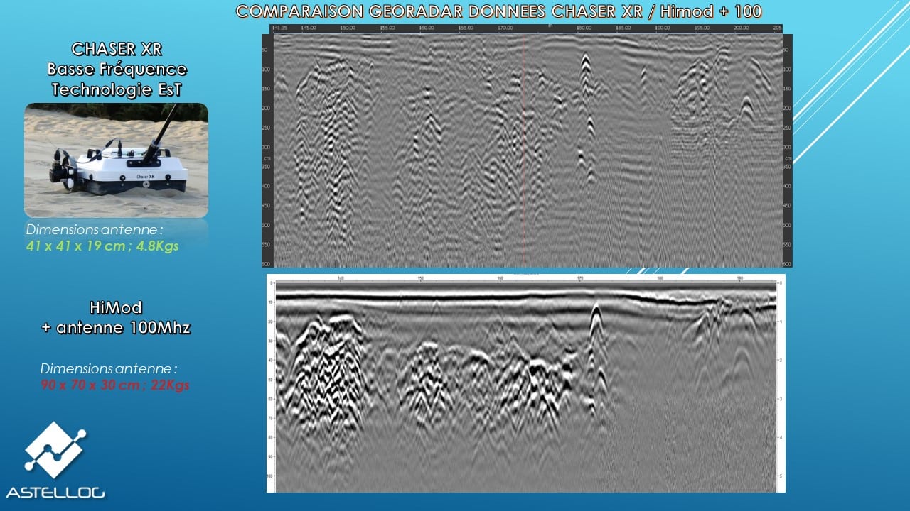The height and width of the screenshot is (511, 910).
Task: Click the '150.00' distance label on top radargram
Action: click(348, 28)
